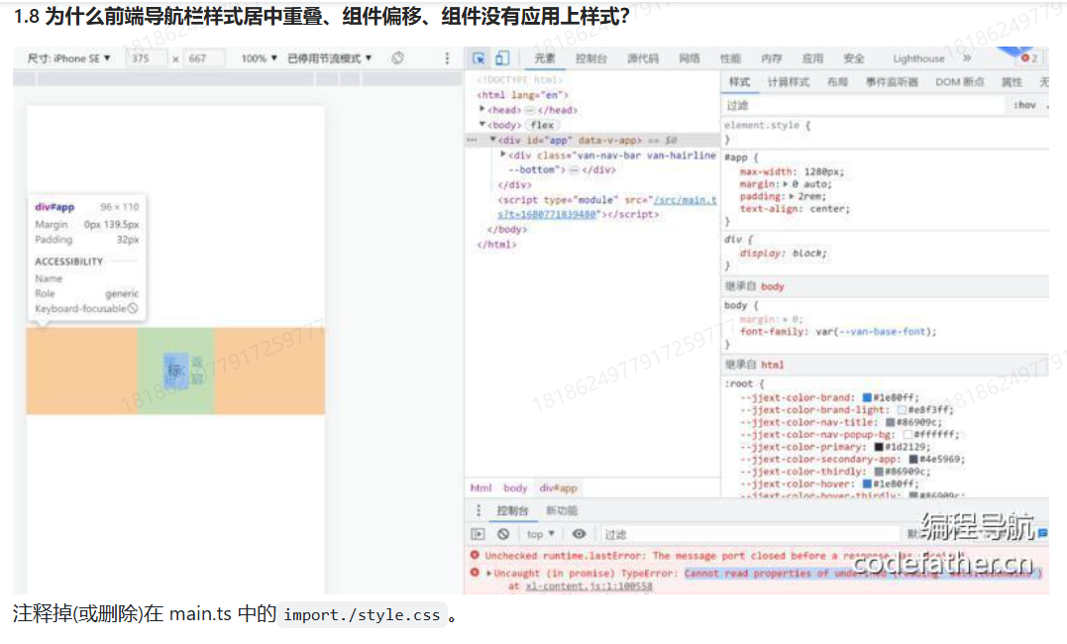Screen dimensions: 1067x644
Task: Switch to the 元素 tab
Action: (x=544, y=58)
